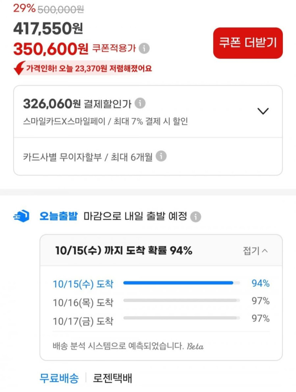296x392 pixels.
Task: Click info icon beside 결제할인가
Action: [x=140, y=103]
